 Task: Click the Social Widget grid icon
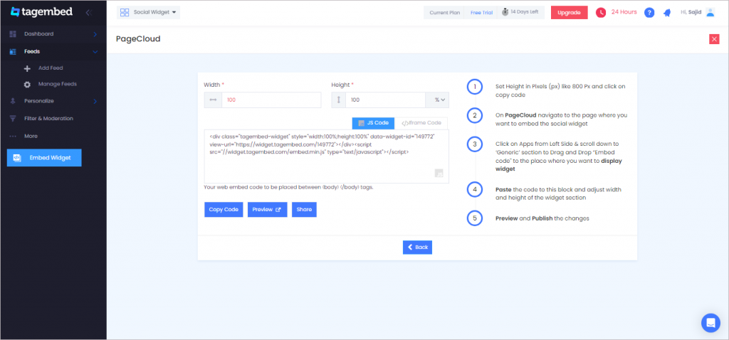(x=125, y=13)
